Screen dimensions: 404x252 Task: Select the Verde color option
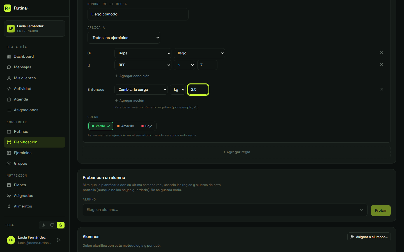[x=101, y=126]
